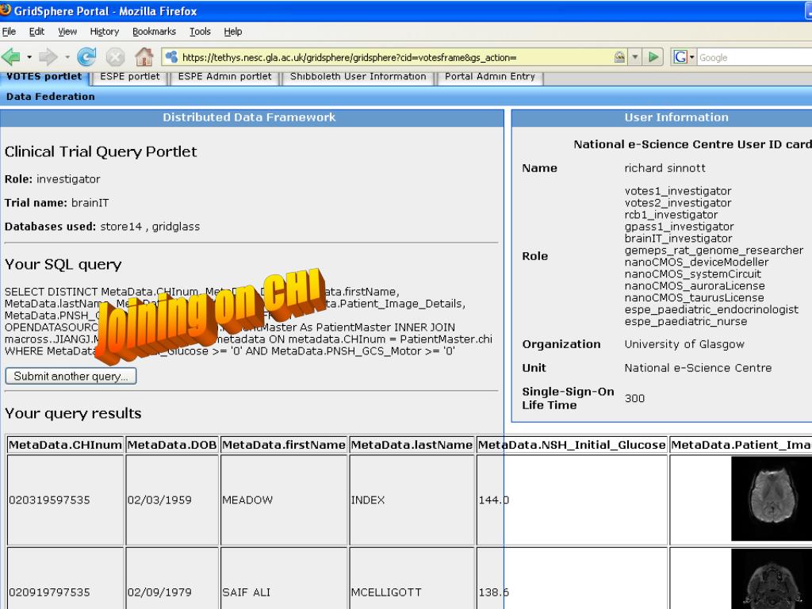Click the Firefox Back arrow button
Image resolution: width=812 pixels, height=609 pixels.
pyautogui.click(x=11, y=57)
